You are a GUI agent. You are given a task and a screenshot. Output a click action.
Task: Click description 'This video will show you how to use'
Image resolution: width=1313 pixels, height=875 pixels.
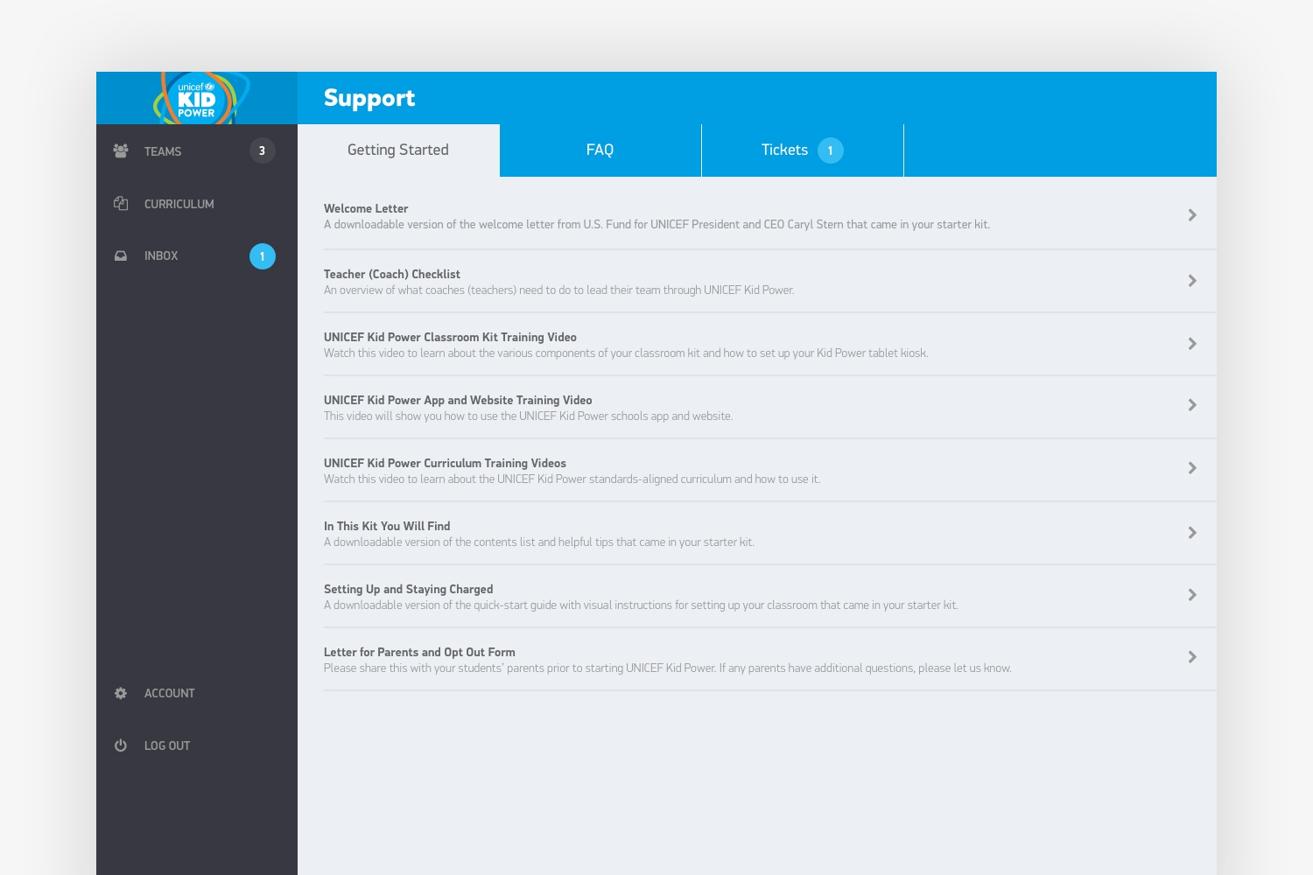click(529, 416)
